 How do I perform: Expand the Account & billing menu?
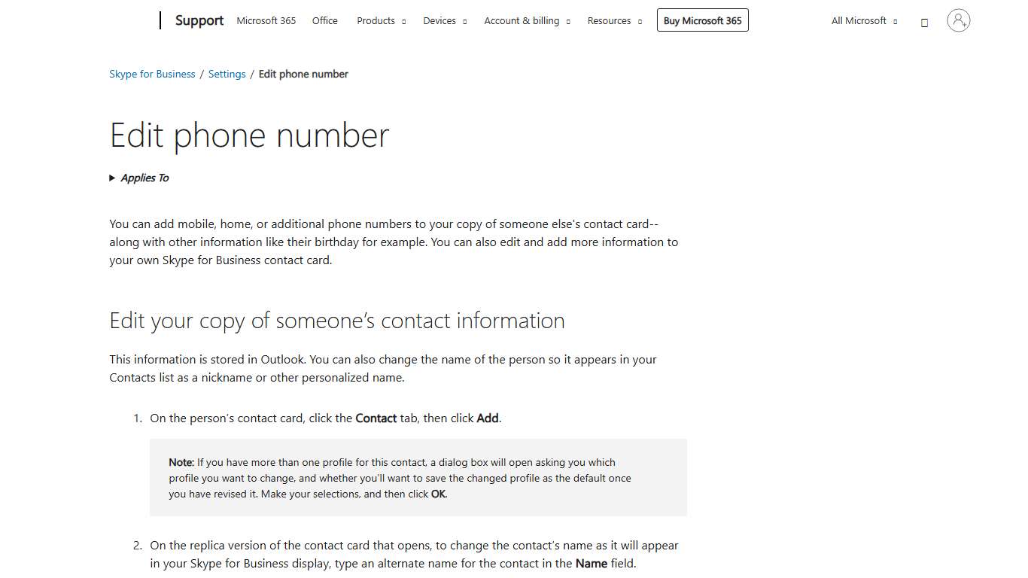[x=522, y=20]
